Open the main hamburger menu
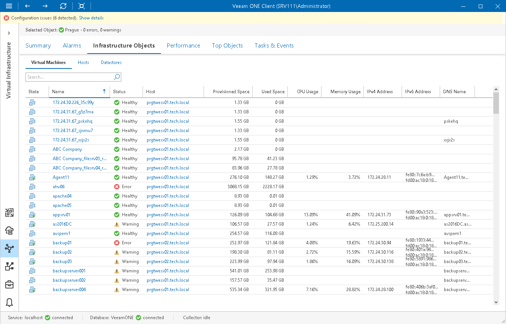This screenshot has height=324, width=506. 9,6
